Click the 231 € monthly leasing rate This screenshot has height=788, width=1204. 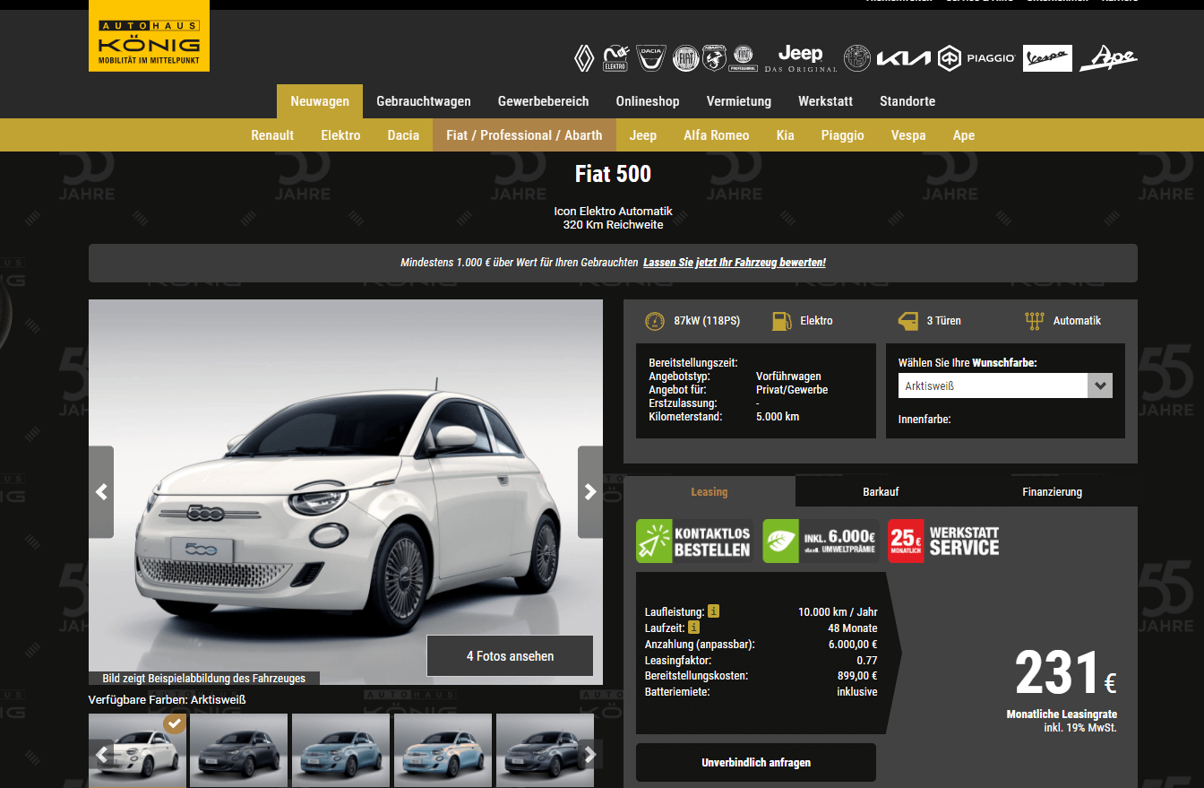coord(1066,674)
